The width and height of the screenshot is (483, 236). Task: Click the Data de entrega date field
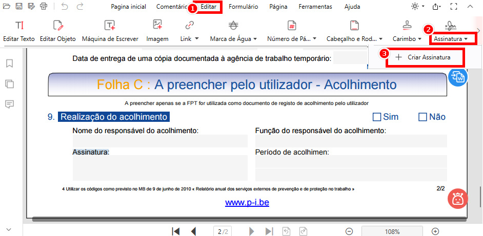351,57
